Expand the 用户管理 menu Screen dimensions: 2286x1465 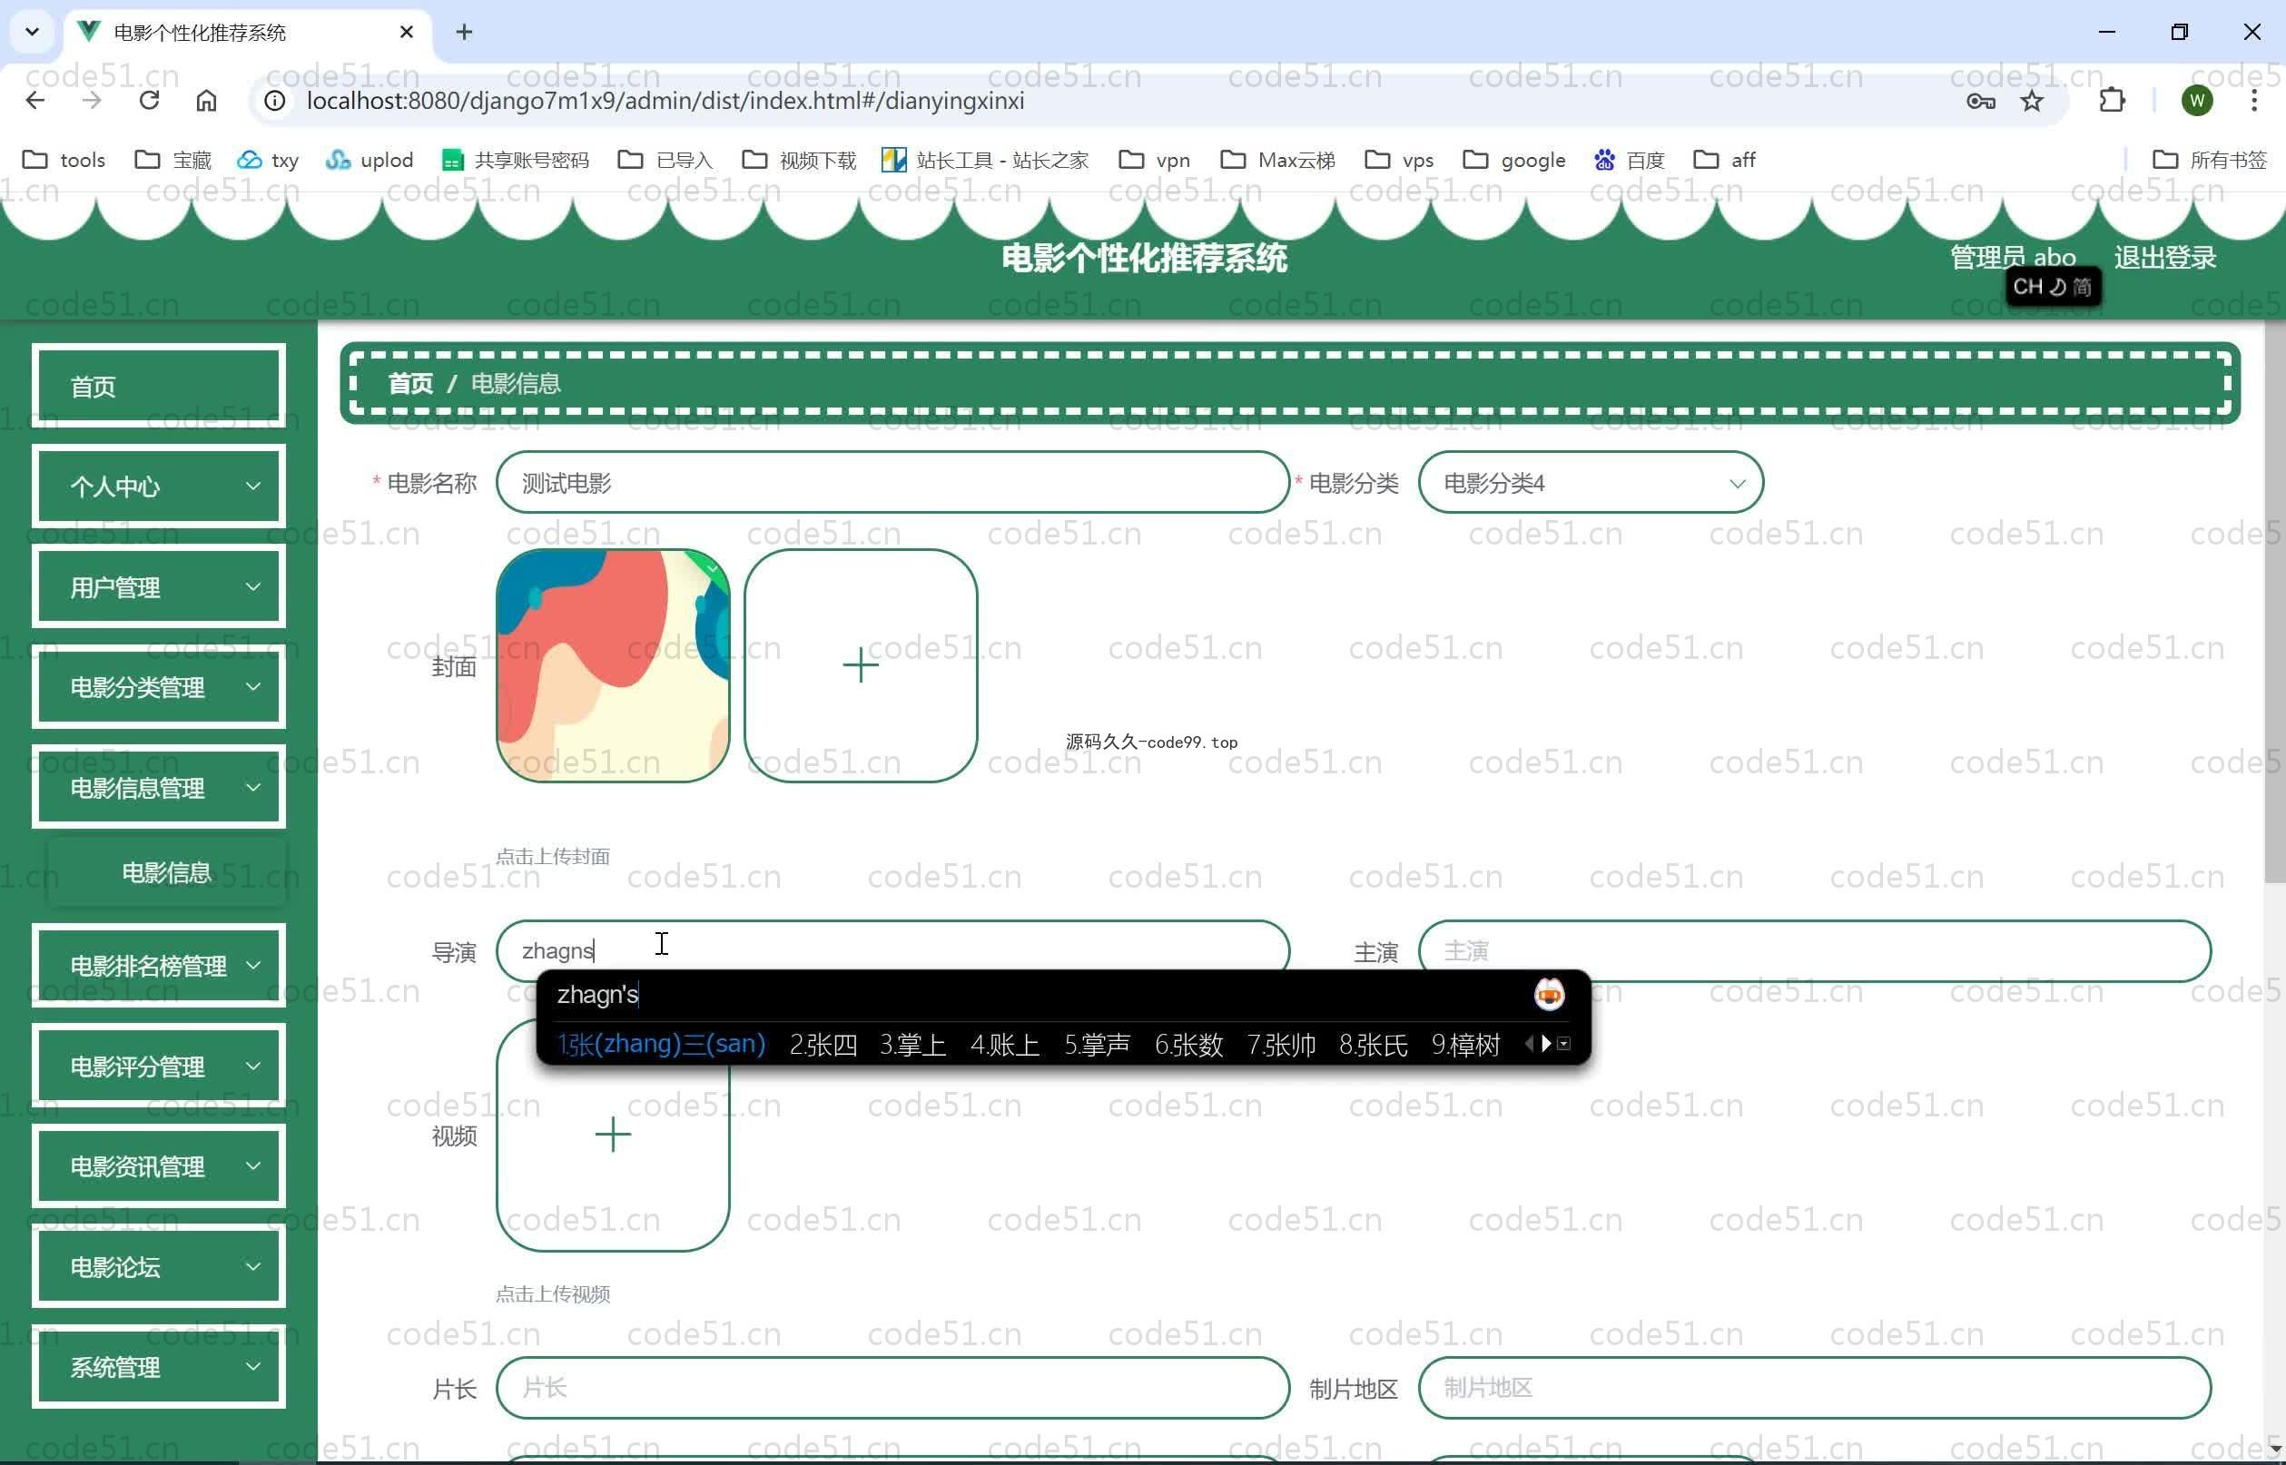coord(159,587)
